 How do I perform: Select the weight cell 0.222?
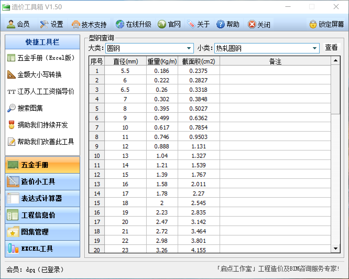pyautogui.click(x=162, y=80)
